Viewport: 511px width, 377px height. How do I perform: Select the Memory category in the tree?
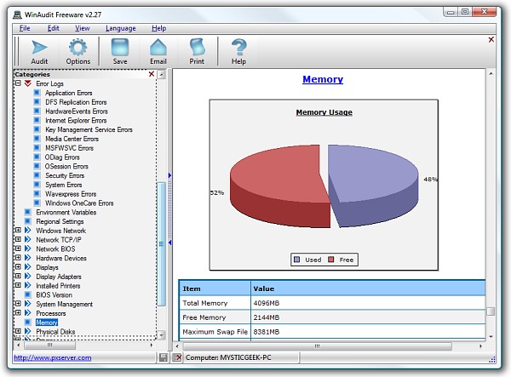[x=47, y=323]
